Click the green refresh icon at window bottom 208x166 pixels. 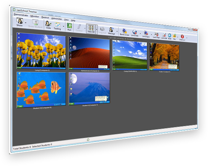coord(88,140)
